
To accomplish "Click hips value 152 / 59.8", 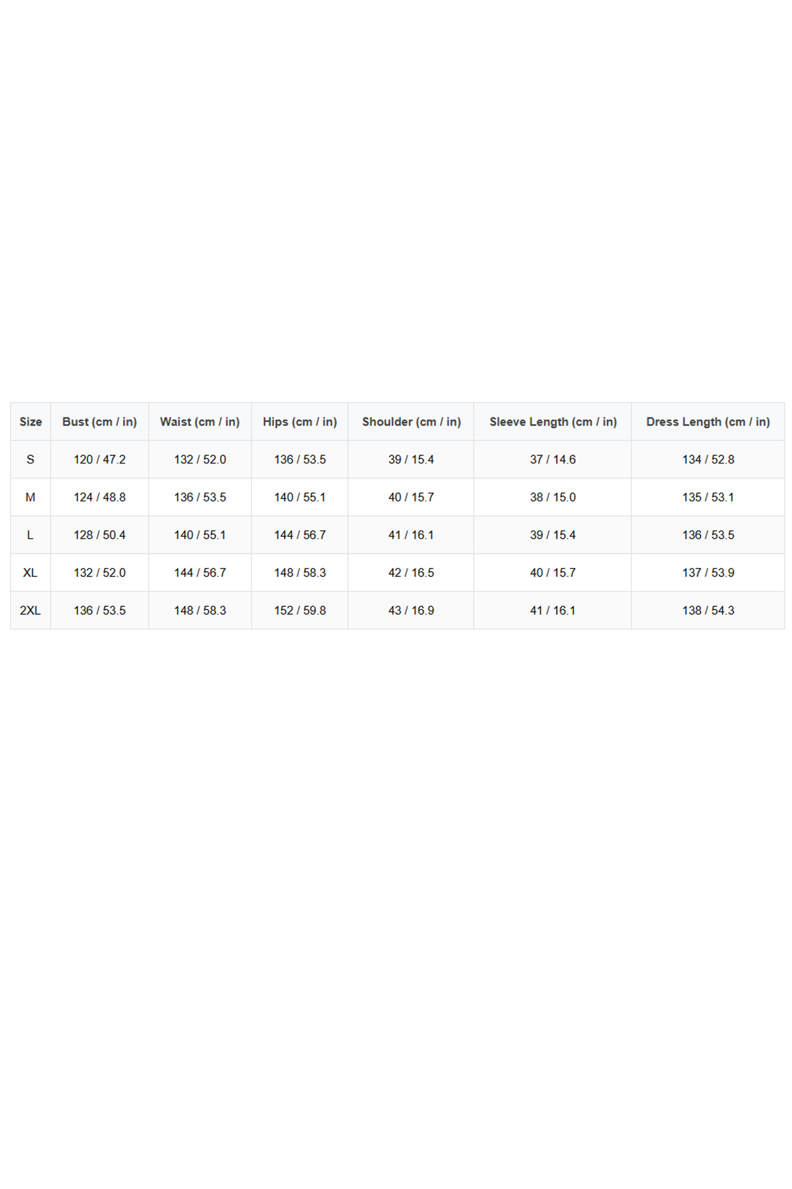I will [300, 611].
